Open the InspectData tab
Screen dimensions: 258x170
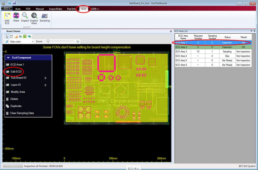click(55, 9)
